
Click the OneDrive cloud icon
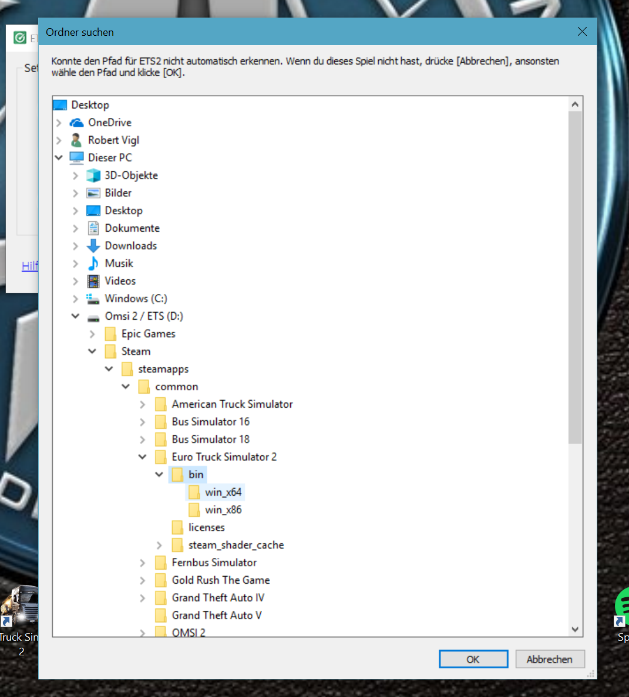tap(76, 123)
